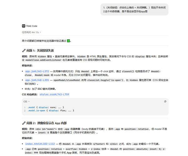Click the overflow: hidden inline code
Viewport: 188px width, 156px height.
tap(76, 149)
